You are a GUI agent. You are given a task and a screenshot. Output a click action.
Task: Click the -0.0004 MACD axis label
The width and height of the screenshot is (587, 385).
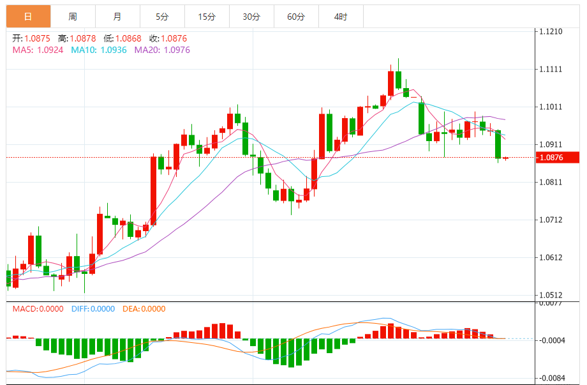(552, 340)
